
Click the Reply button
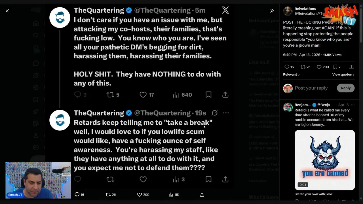pyautogui.click(x=345, y=88)
